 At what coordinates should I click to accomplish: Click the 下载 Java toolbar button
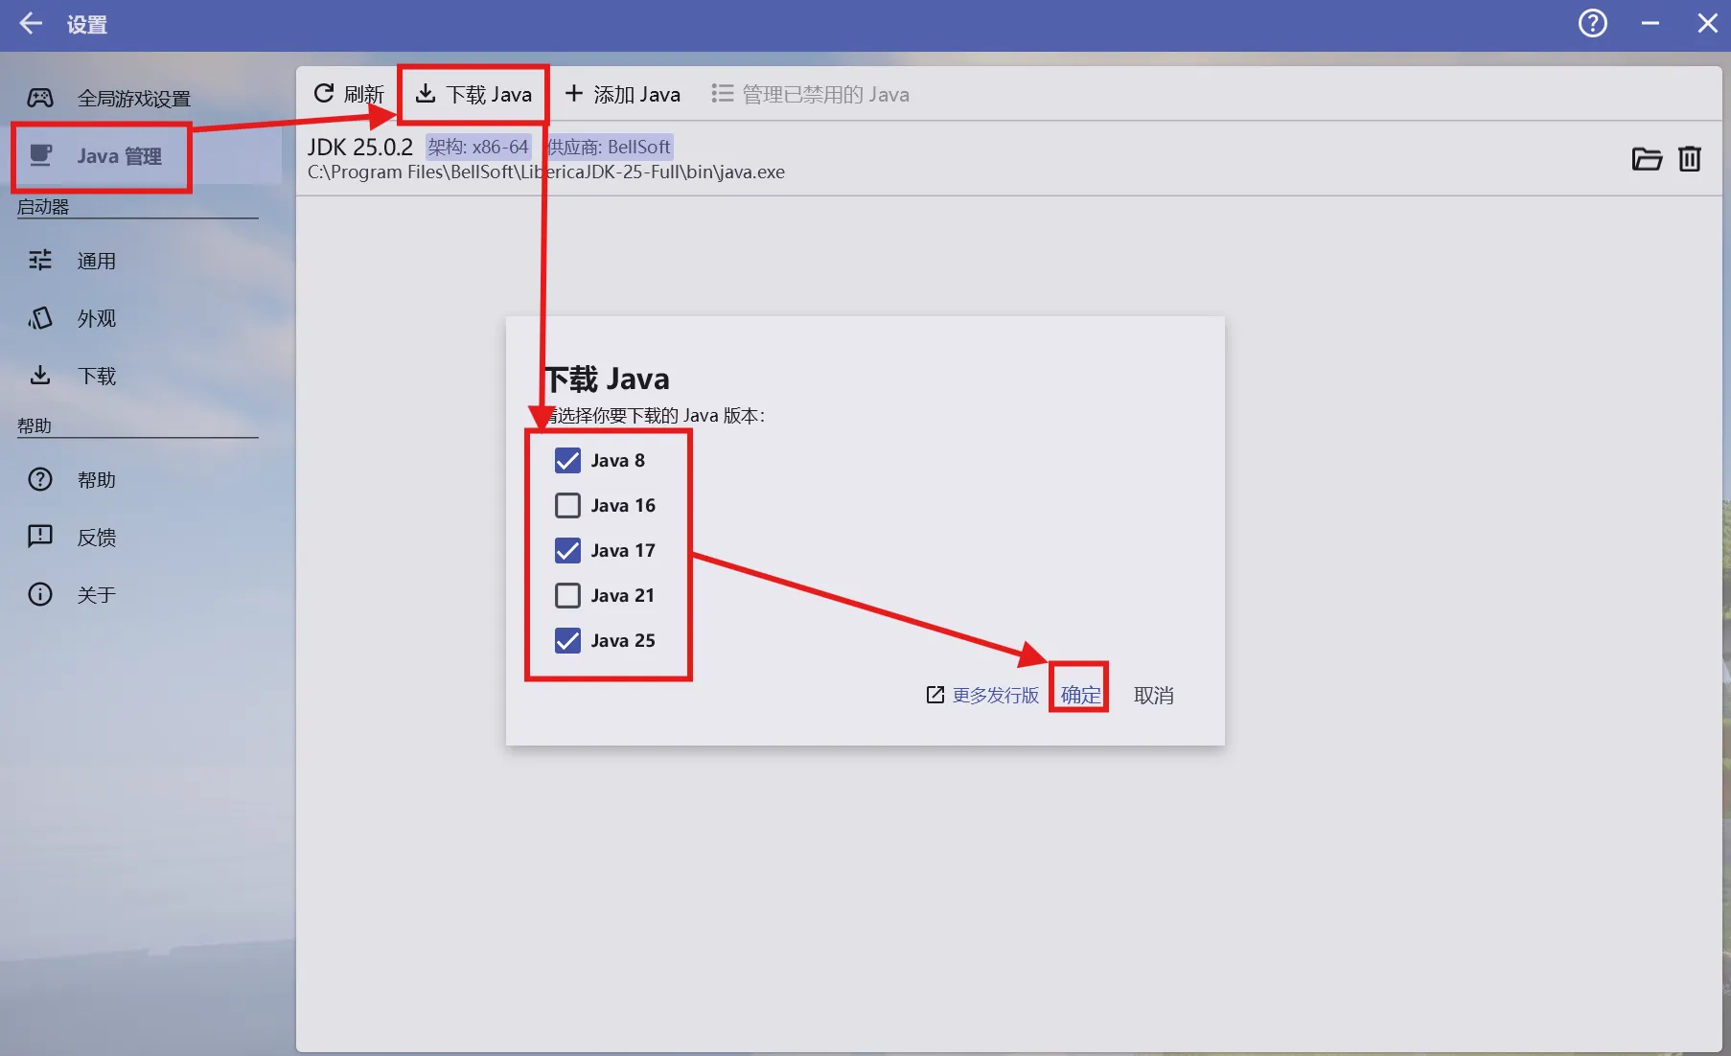click(473, 93)
